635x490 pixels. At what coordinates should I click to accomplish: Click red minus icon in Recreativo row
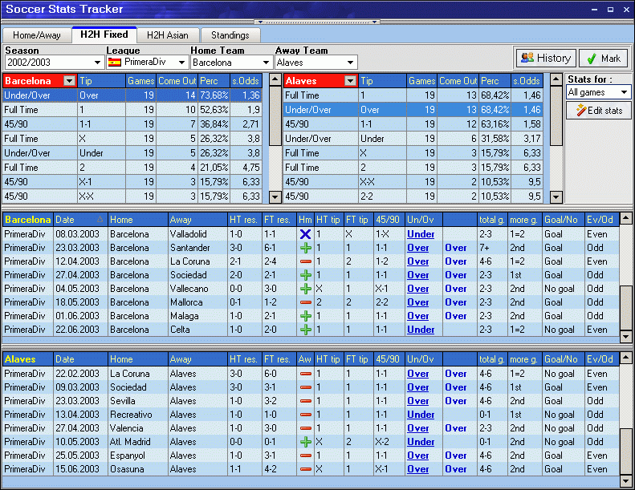click(305, 415)
